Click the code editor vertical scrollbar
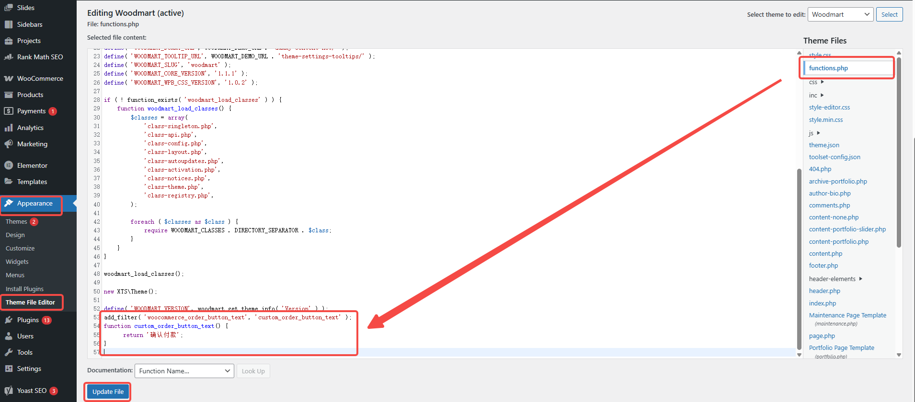915x402 pixels. pyautogui.click(x=799, y=258)
